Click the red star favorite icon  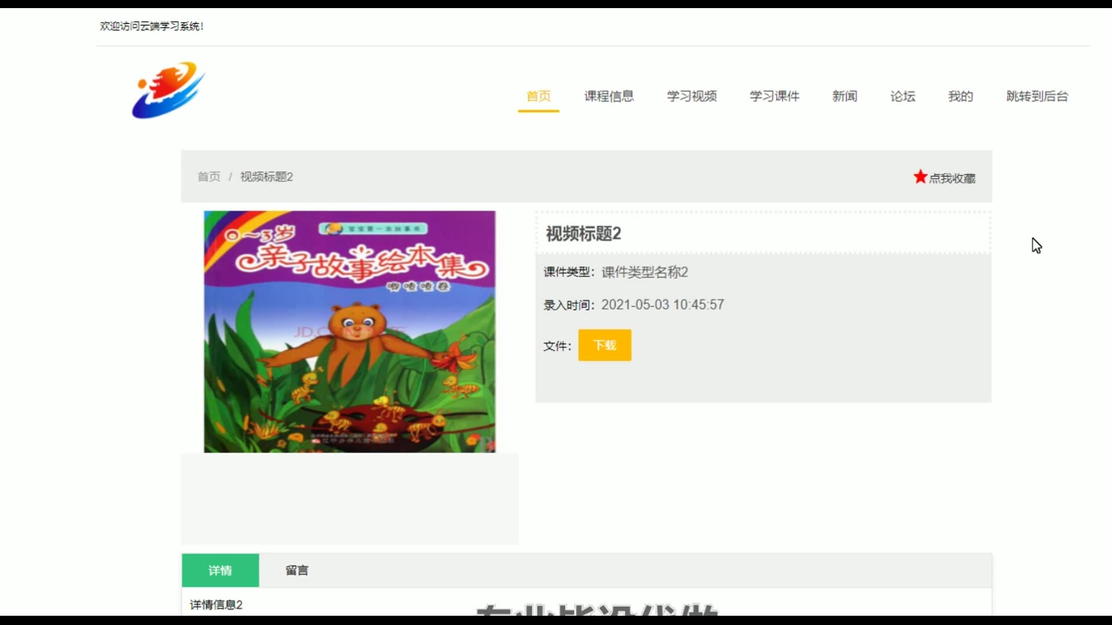[920, 177]
